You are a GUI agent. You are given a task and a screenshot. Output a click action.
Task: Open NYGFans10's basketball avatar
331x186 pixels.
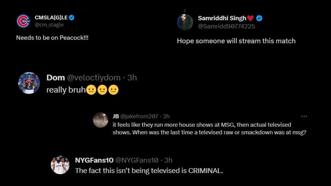tap(60, 164)
